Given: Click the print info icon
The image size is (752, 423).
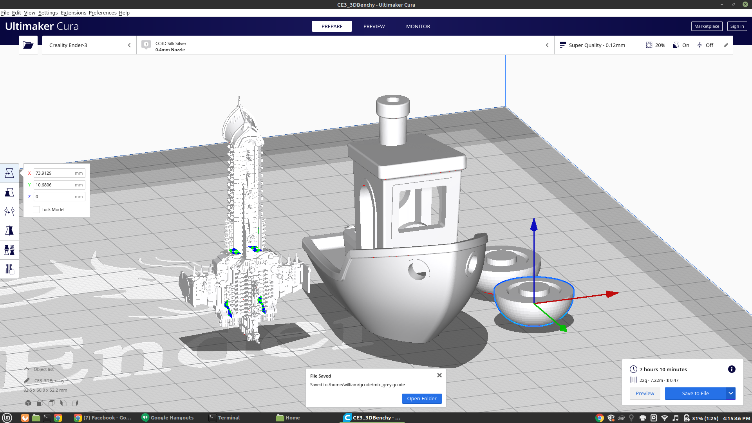Looking at the screenshot, I should pyautogui.click(x=732, y=369).
